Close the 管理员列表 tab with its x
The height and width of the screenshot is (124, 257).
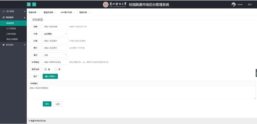tap(56, 13)
